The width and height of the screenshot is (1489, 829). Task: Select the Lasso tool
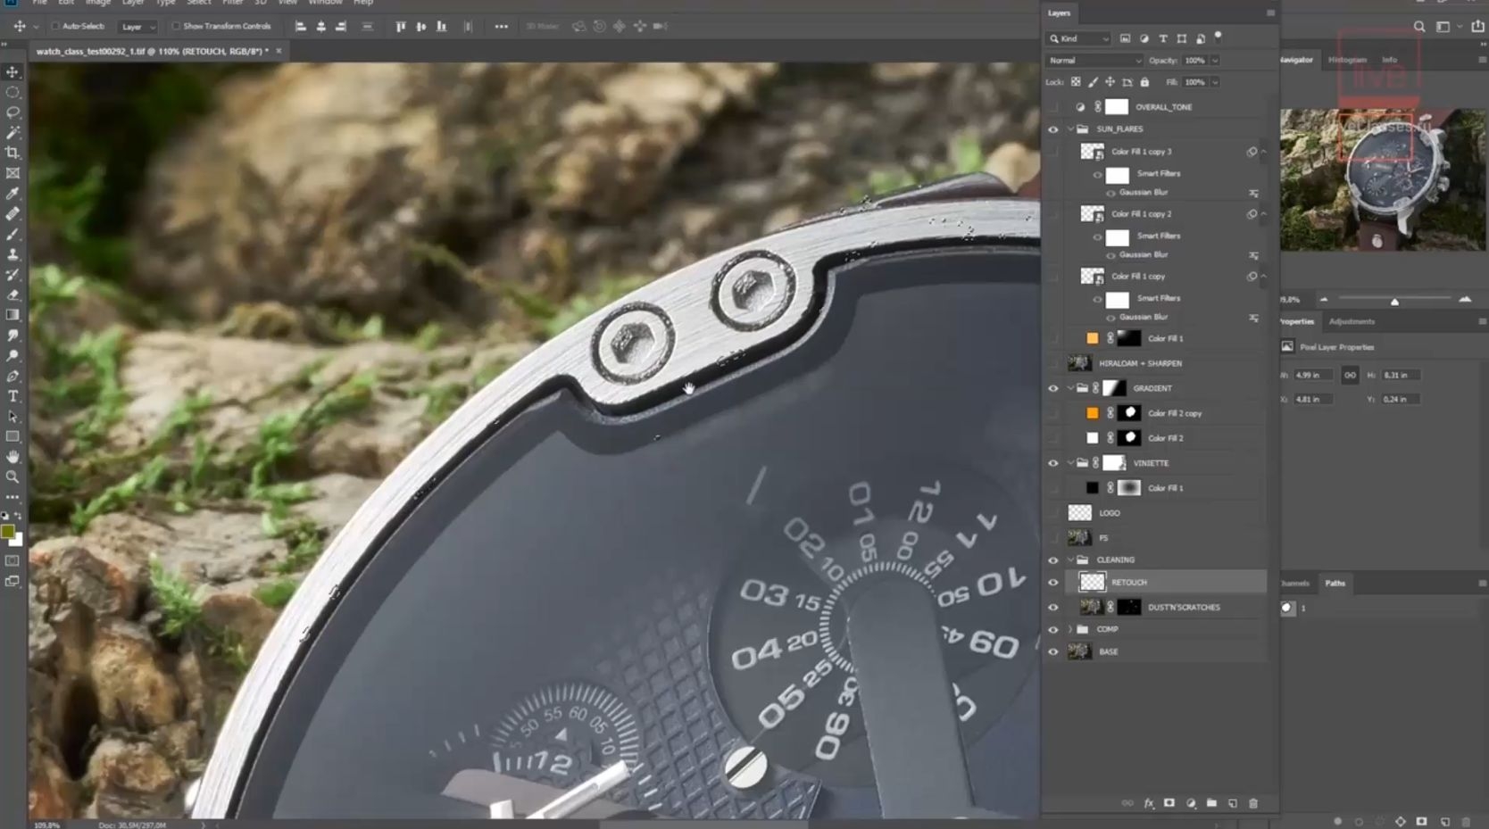(x=12, y=112)
